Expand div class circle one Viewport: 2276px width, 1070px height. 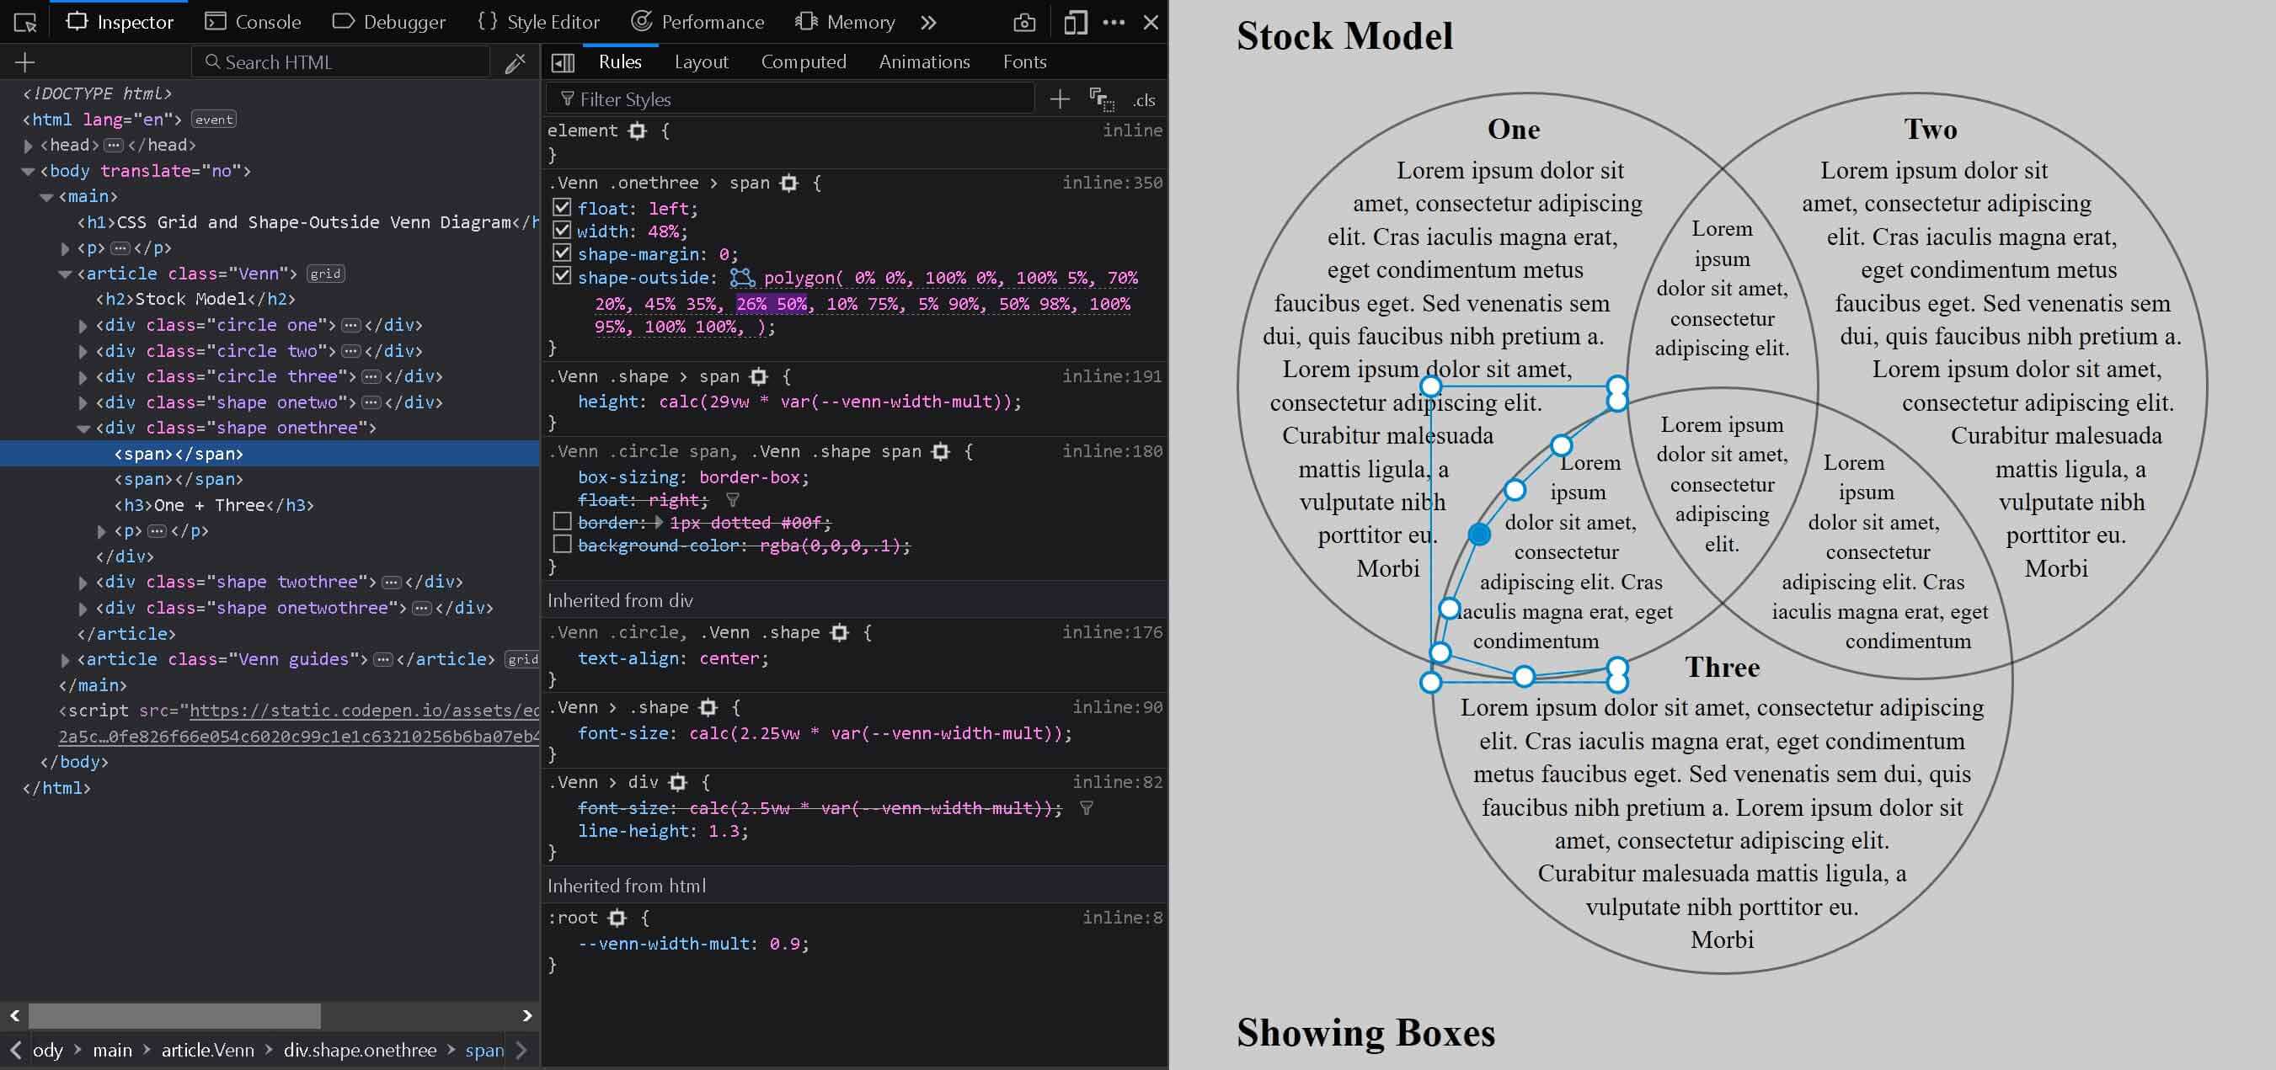point(84,326)
